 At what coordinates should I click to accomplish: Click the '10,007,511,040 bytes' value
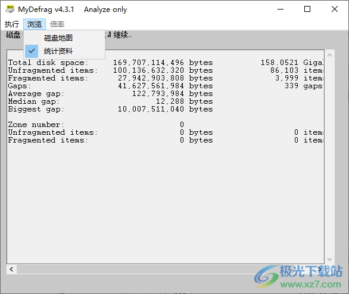(x=166, y=110)
